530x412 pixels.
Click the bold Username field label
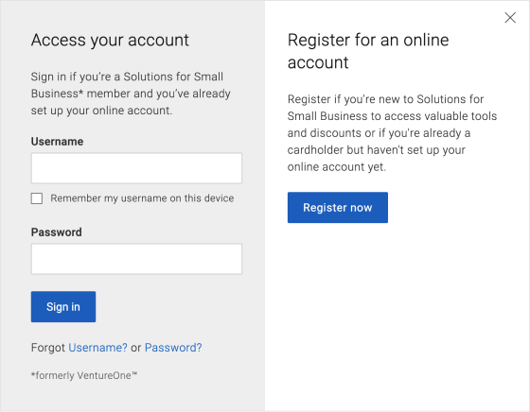click(57, 142)
